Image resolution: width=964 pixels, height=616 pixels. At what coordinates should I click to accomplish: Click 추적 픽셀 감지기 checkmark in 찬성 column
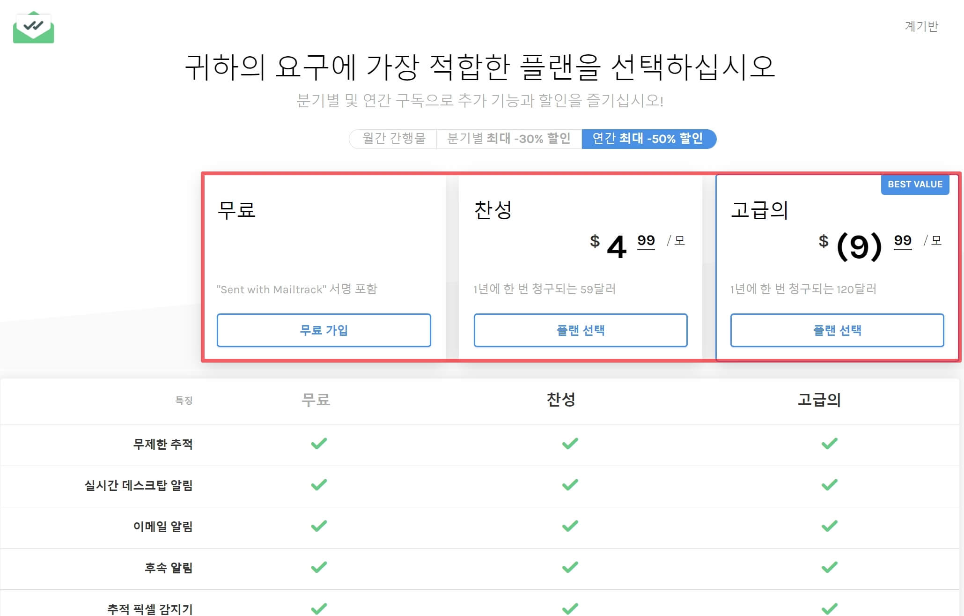coord(570,608)
